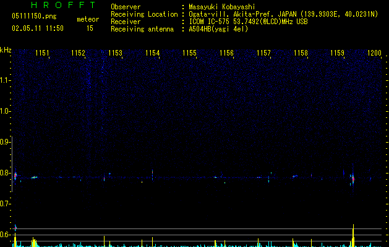The image size is (389, 247).
Task: Click the 1154 time marker
Action: point(152,53)
